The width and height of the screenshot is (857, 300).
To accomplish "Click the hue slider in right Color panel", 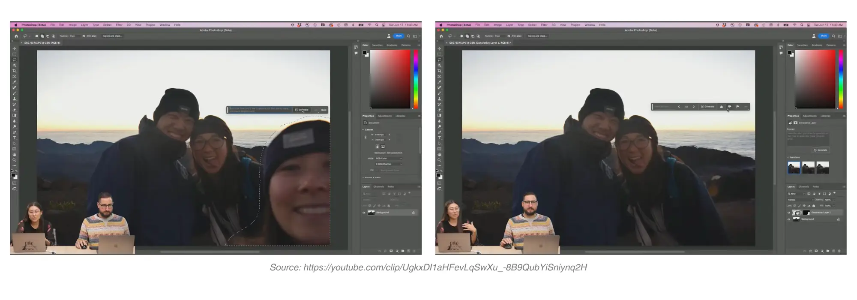I will pos(841,79).
